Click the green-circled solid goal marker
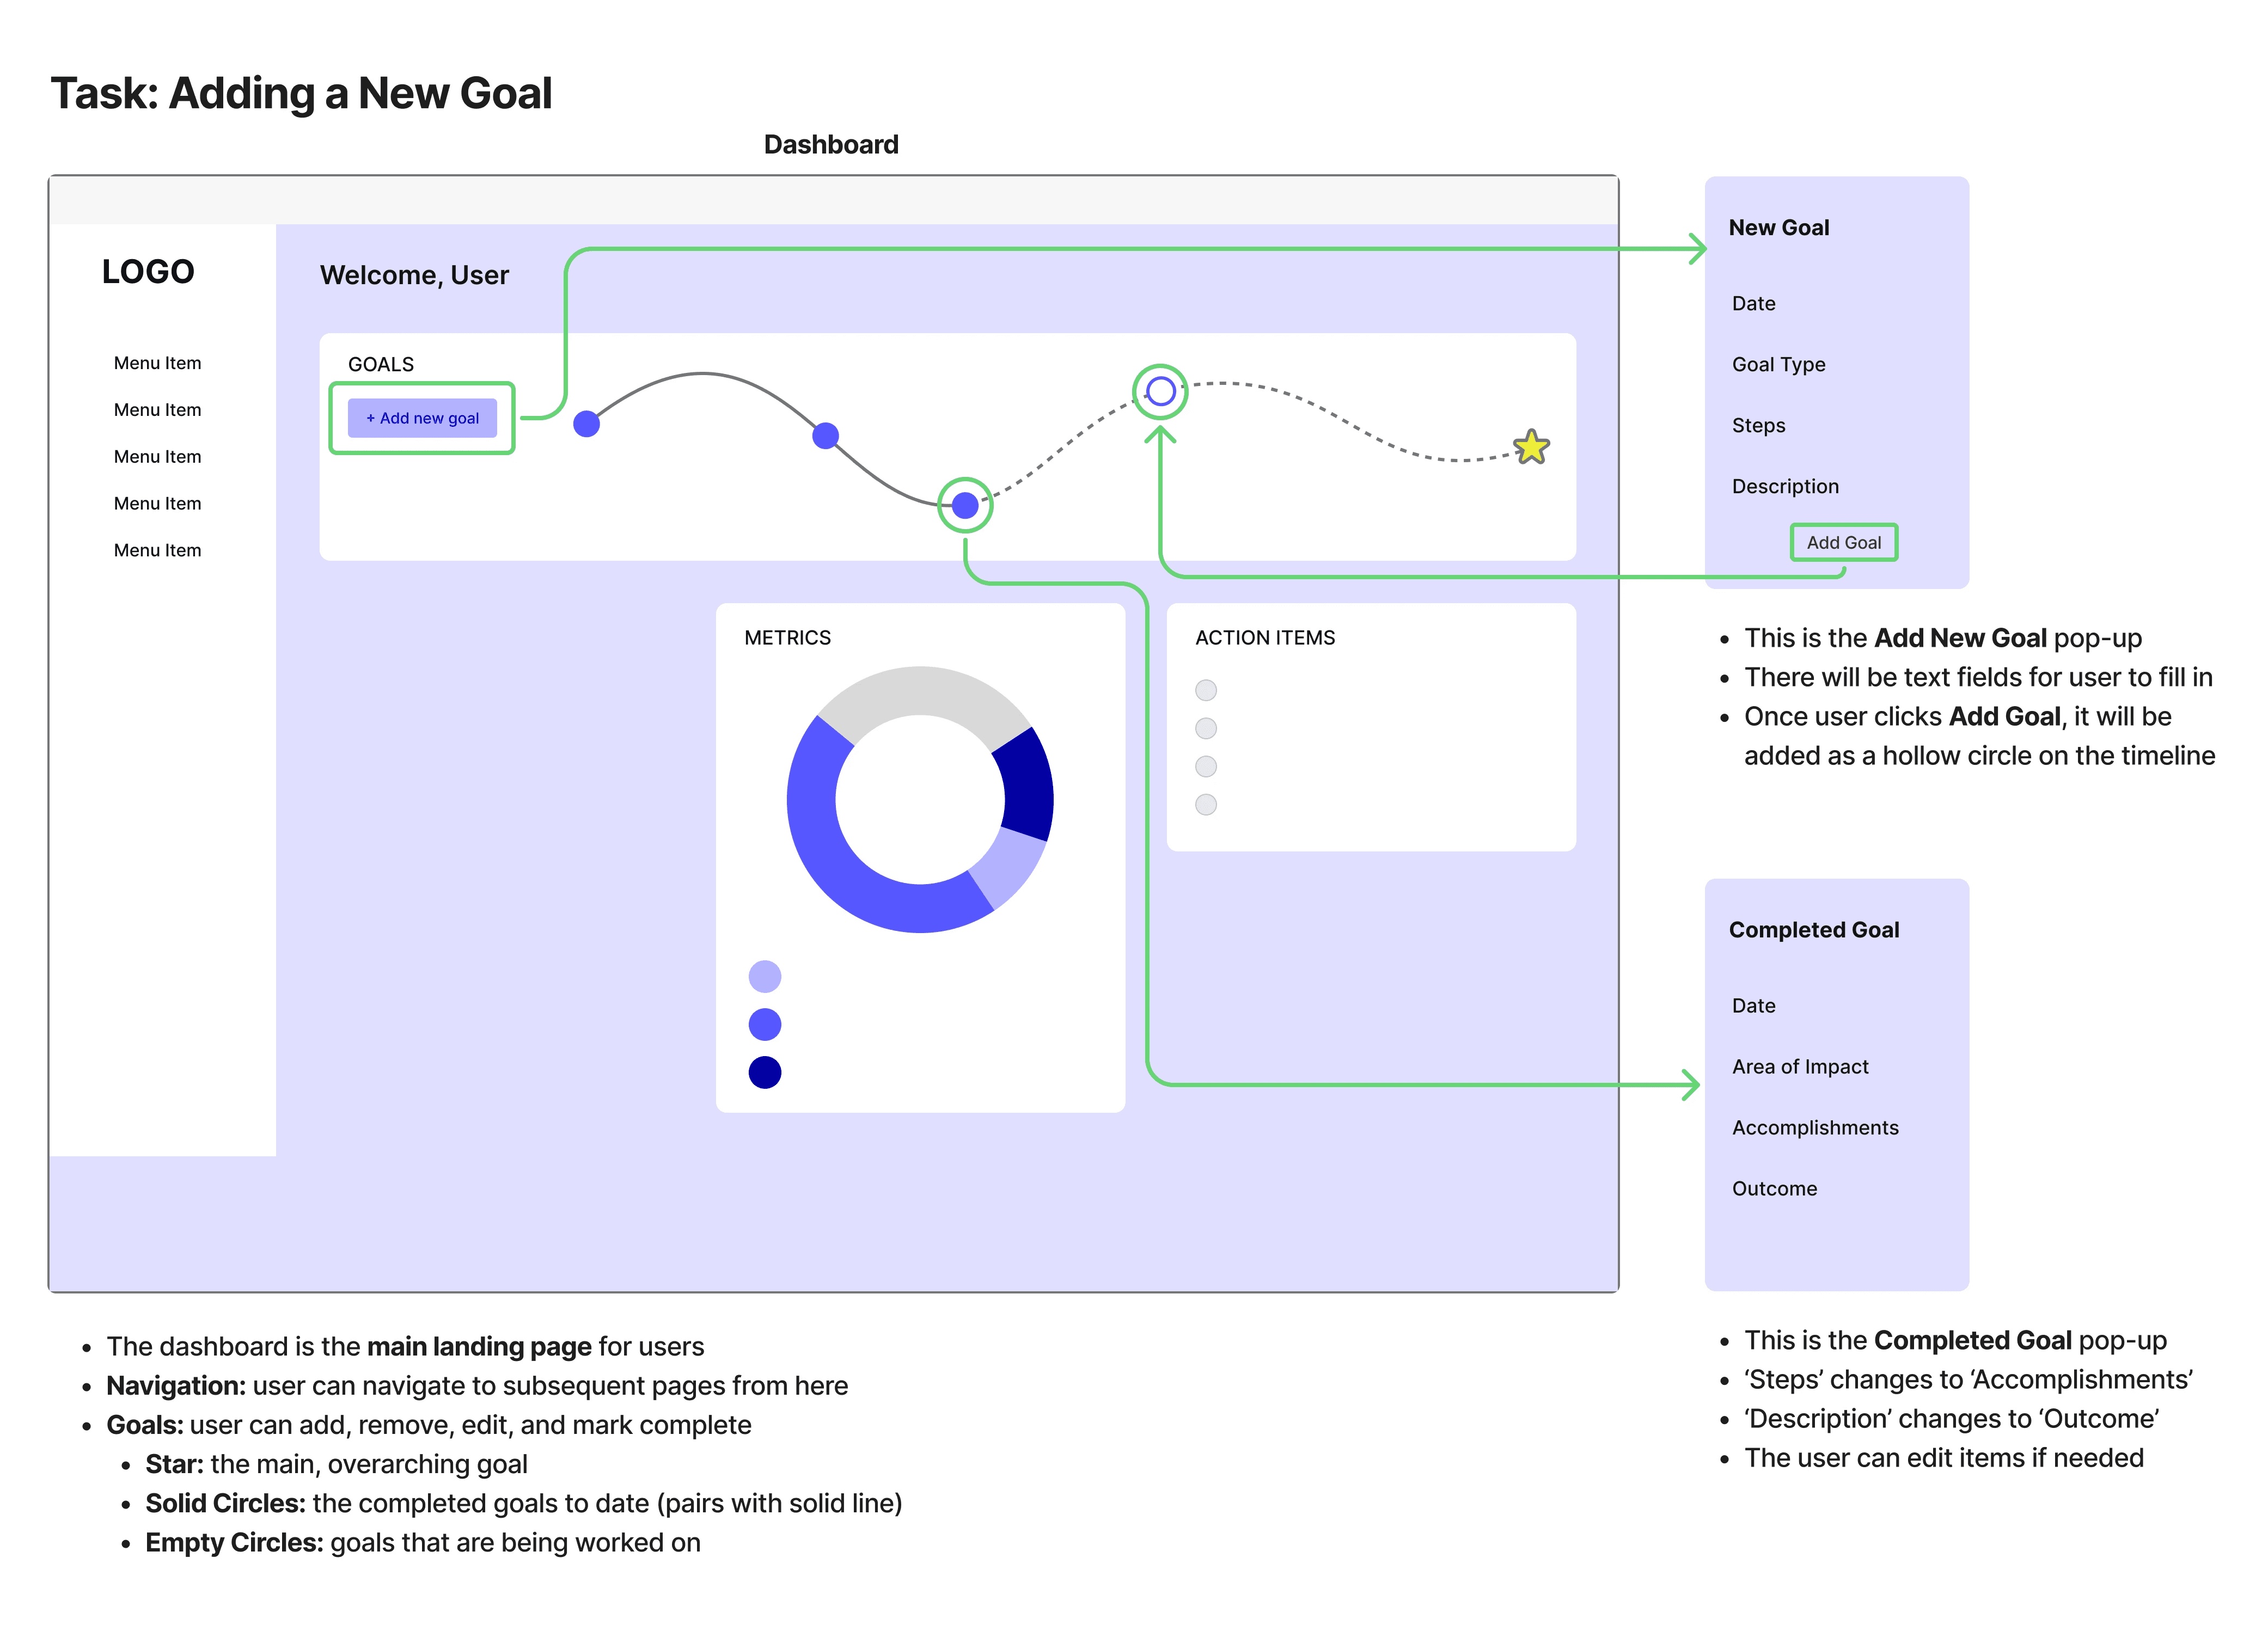The height and width of the screenshot is (1625, 2268). click(x=965, y=505)
